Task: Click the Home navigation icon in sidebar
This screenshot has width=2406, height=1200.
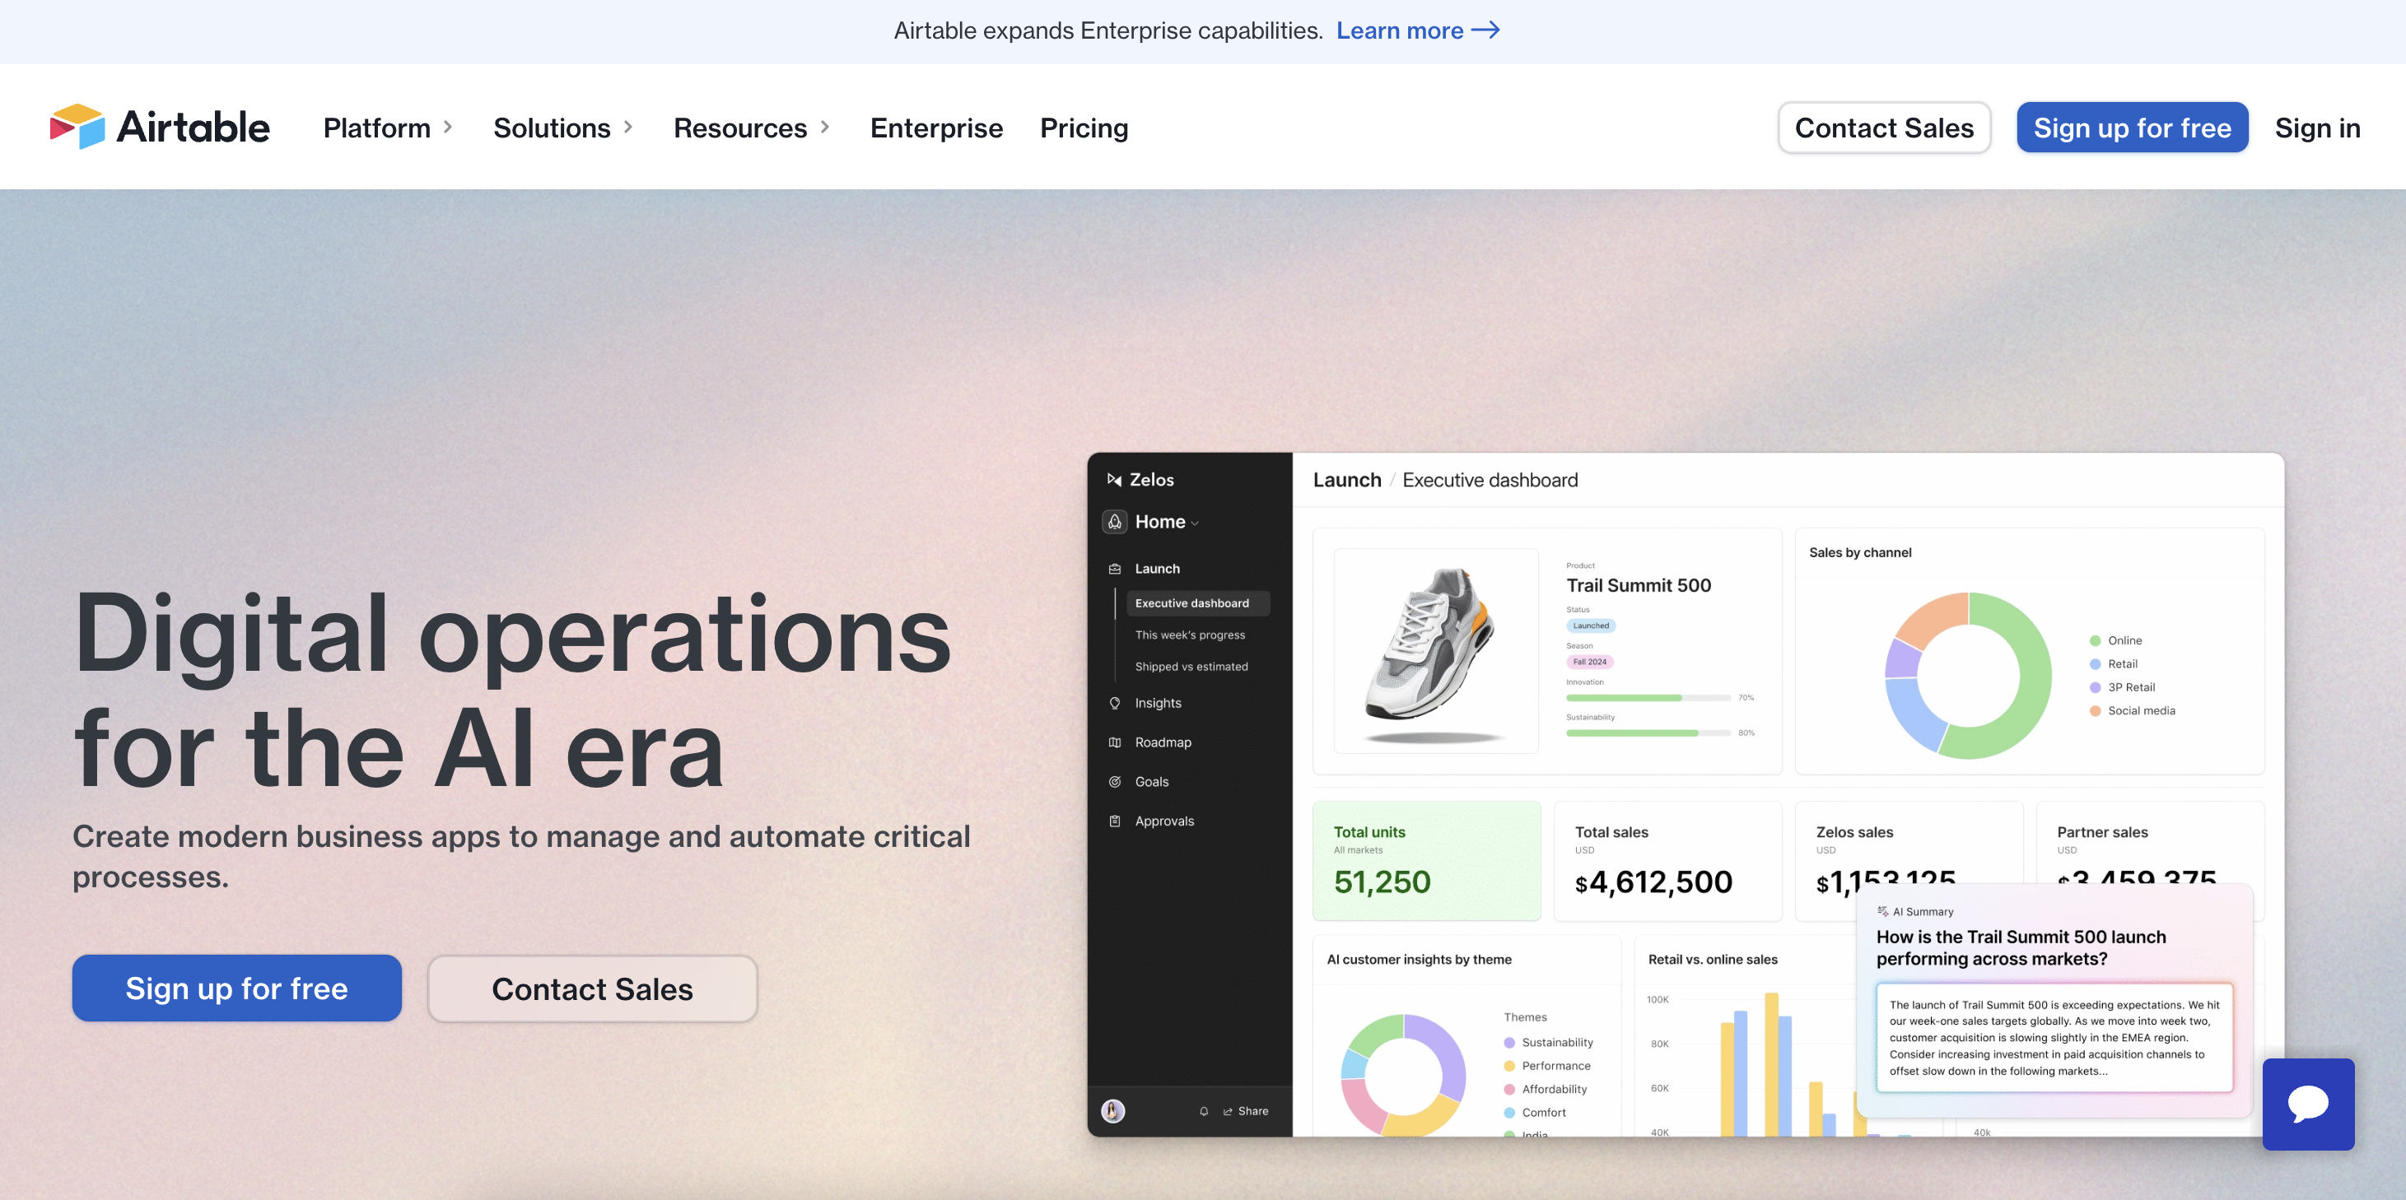Action: tap(1116, 520)
